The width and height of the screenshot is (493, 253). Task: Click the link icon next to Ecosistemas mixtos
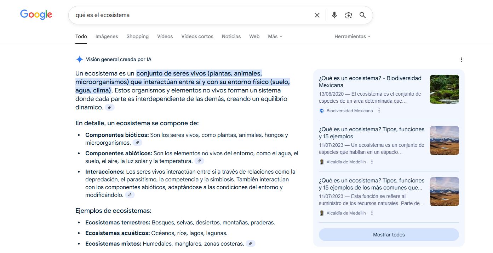click(251, 243)
